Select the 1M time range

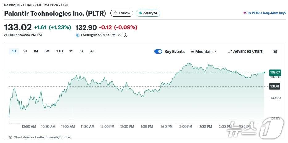36,51
